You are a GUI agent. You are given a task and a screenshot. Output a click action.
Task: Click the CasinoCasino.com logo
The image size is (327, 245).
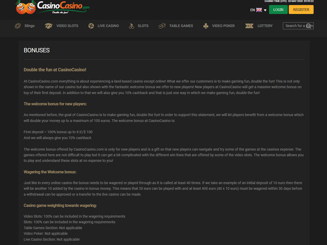53,7
